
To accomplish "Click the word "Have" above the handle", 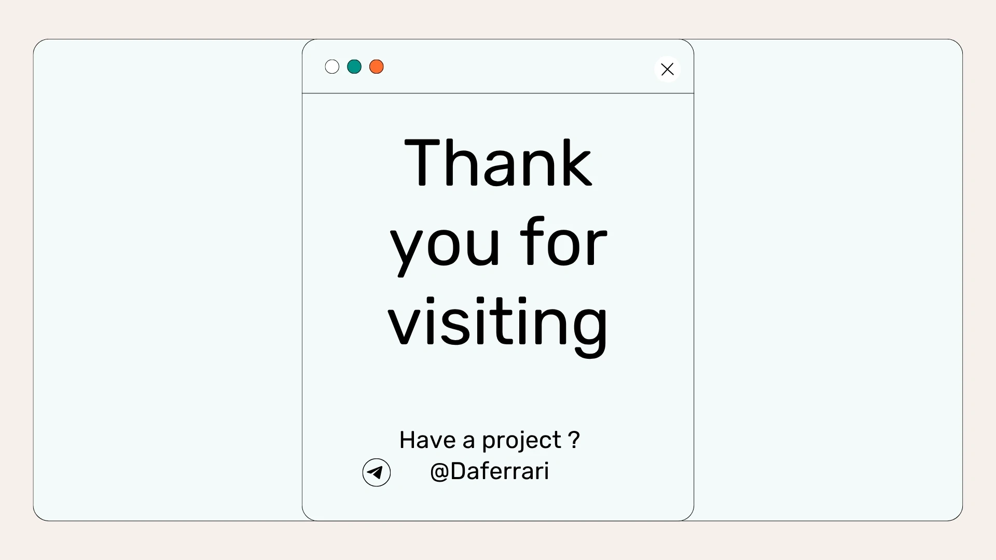I will pyautogui.click(x=427, y=440).
